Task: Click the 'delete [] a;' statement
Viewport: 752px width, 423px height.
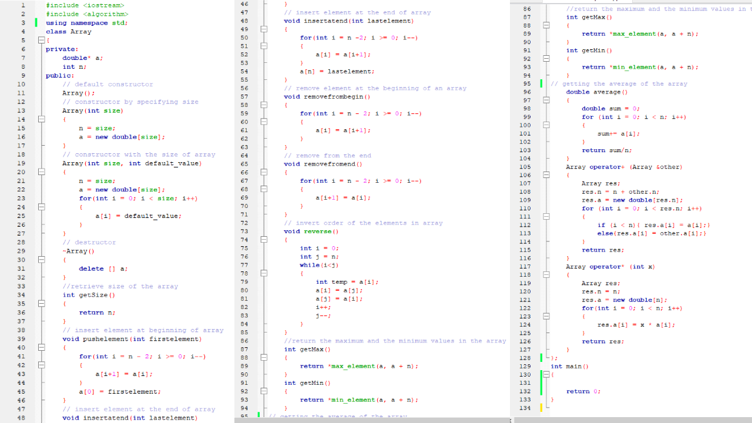Action: coord(103,269)
